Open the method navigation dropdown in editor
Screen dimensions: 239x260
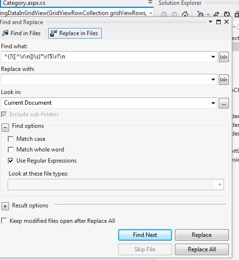click(x=151, y=13)
